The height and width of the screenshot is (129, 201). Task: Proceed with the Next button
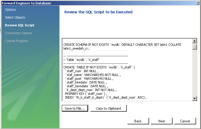point(162,121)
